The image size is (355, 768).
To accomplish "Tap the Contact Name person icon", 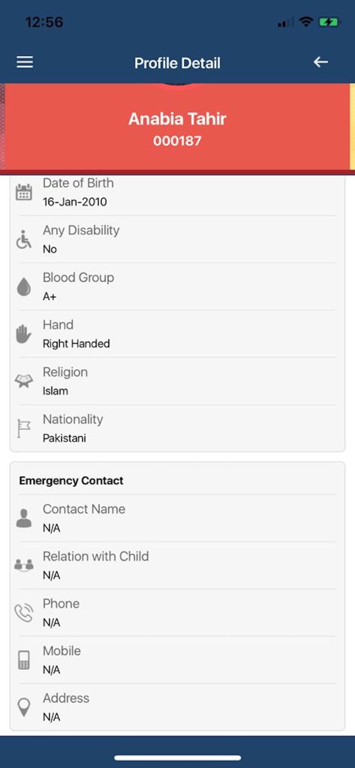I will 24,519.
